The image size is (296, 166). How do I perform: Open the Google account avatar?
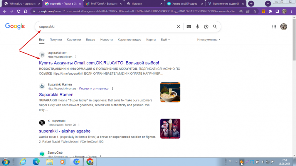(284, 27)
